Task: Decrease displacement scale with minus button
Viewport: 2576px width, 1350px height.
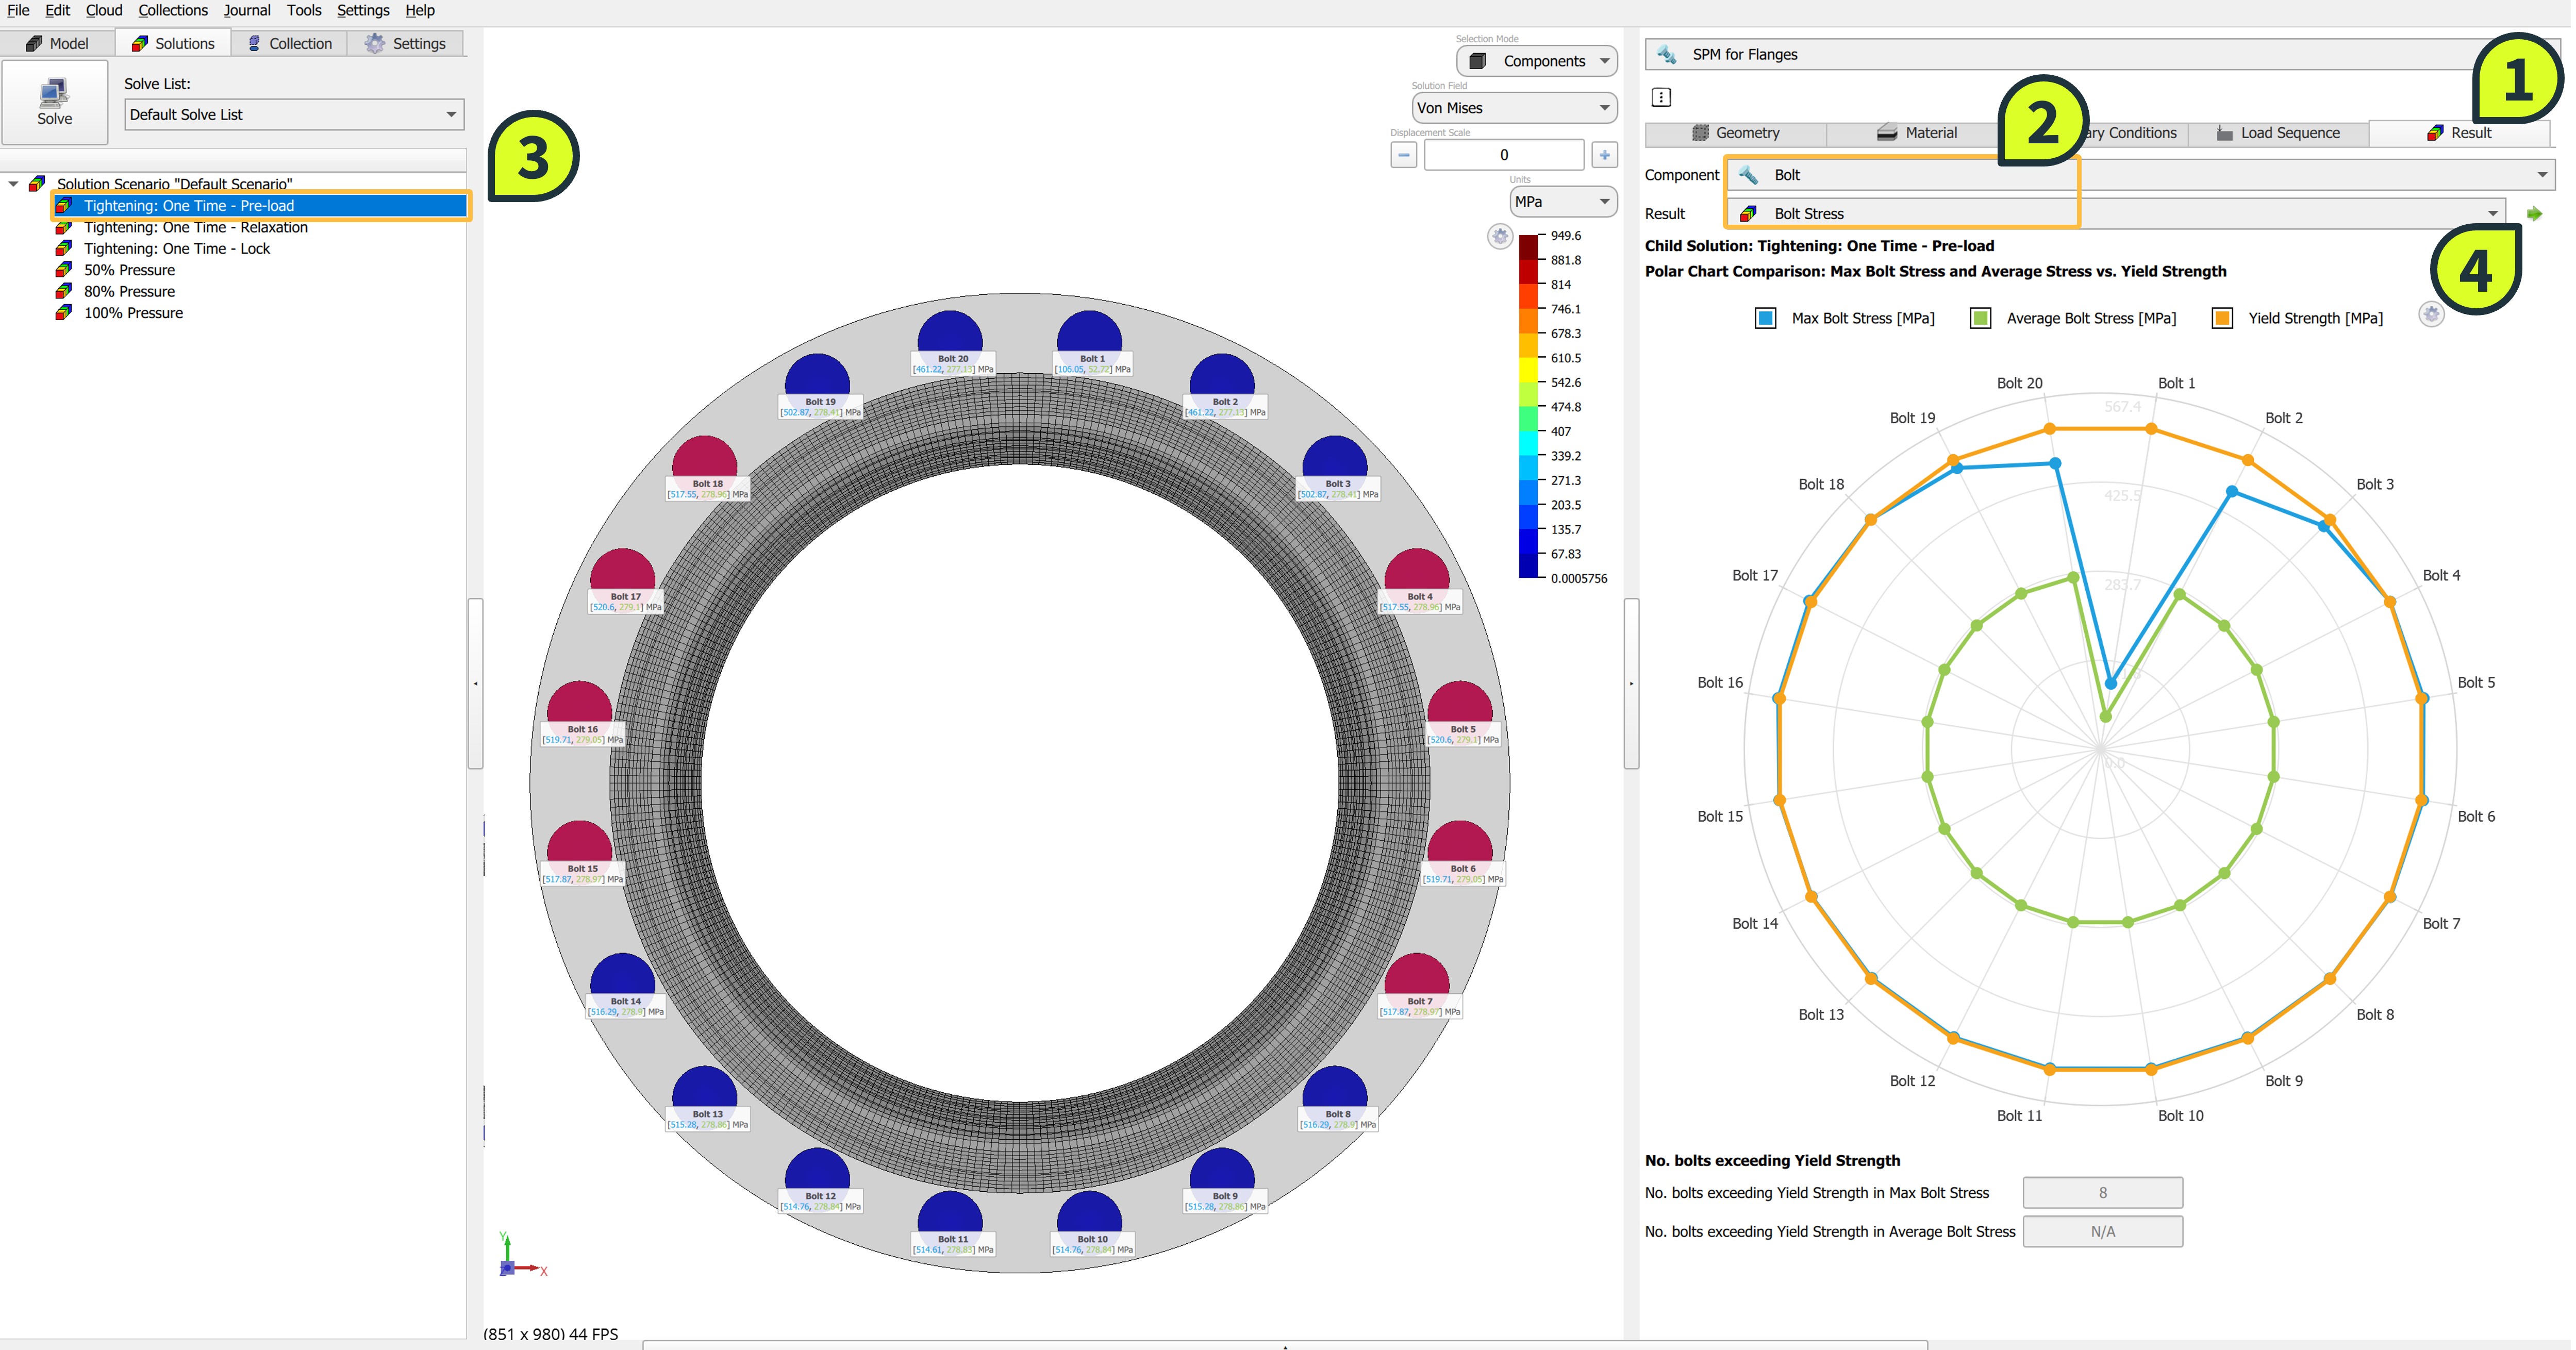Action: pos(1403,155)
